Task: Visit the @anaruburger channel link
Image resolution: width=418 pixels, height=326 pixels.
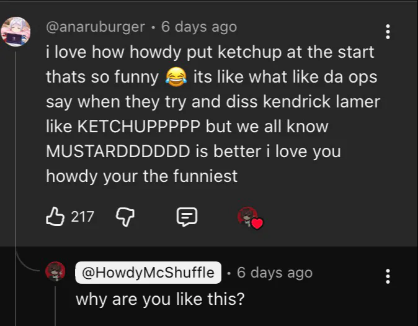Action: point(96,27)
